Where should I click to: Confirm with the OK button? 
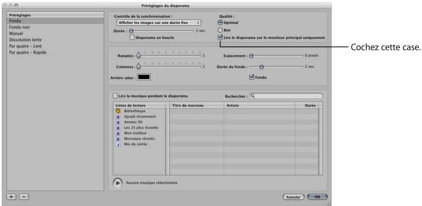point(317,197)
